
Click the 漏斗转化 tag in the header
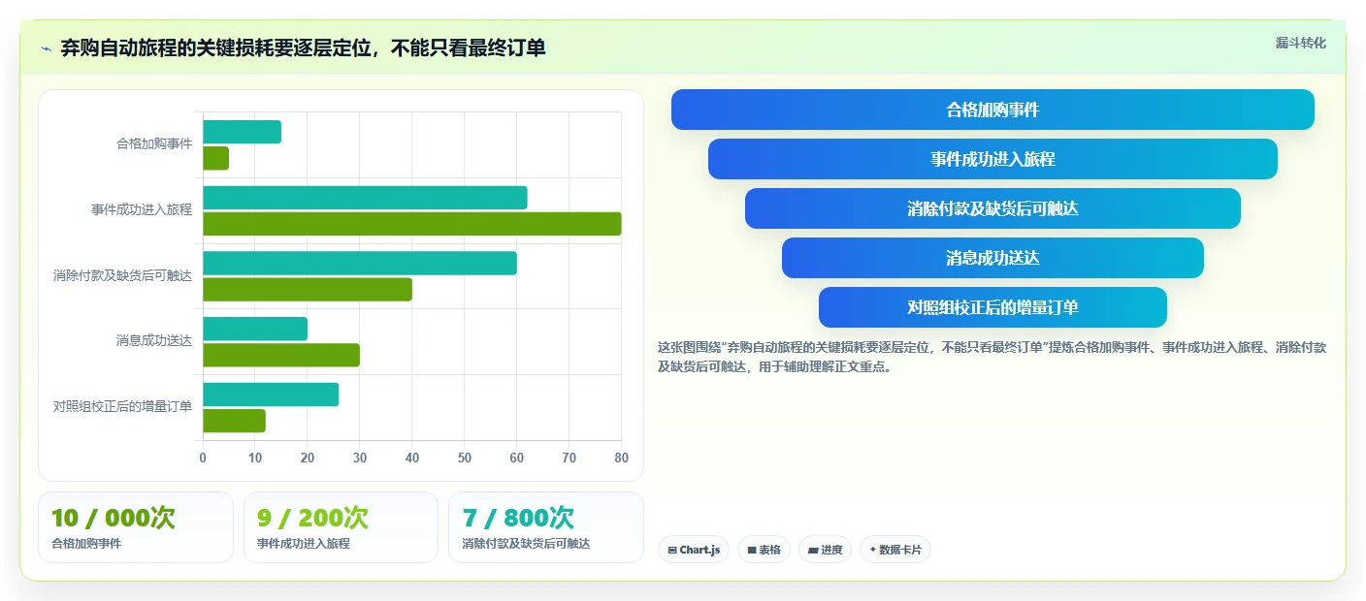coord(1300,43)
